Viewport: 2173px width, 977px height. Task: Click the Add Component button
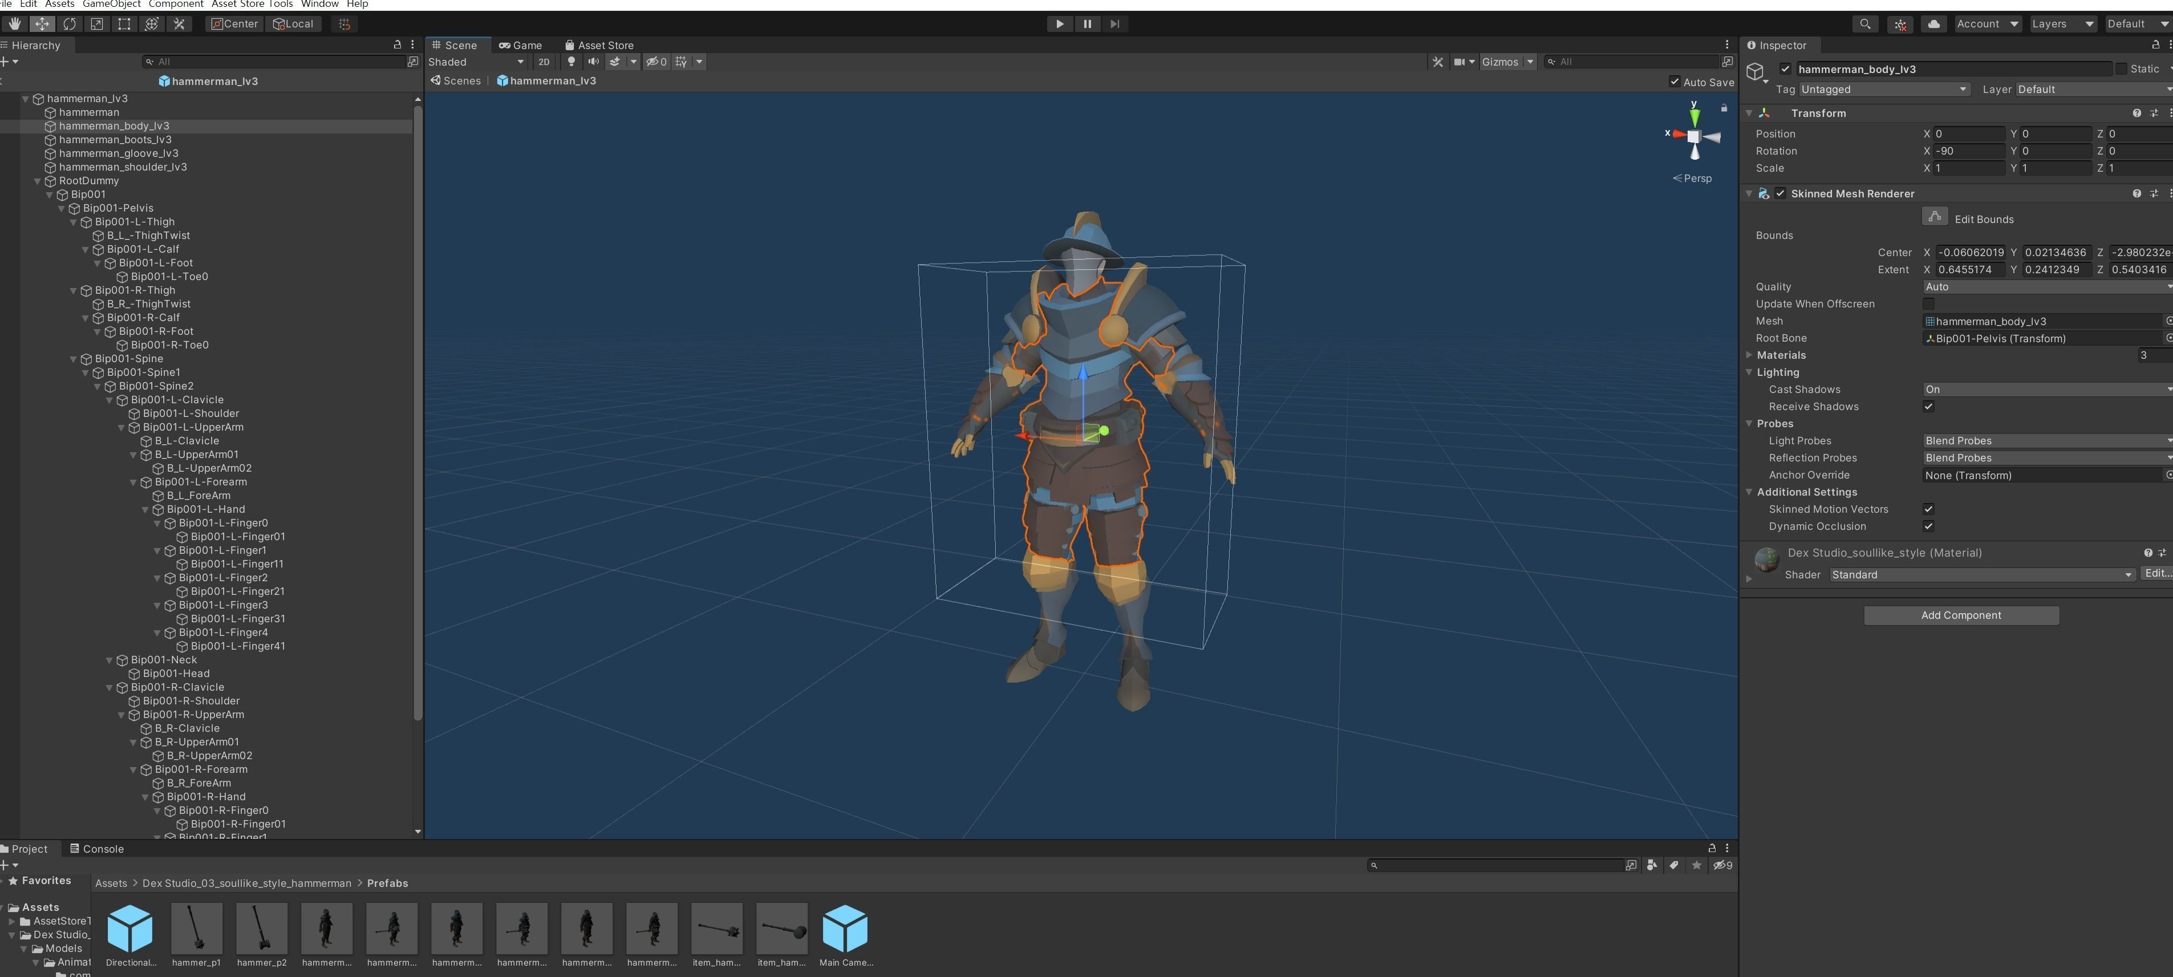[1960, 615]
